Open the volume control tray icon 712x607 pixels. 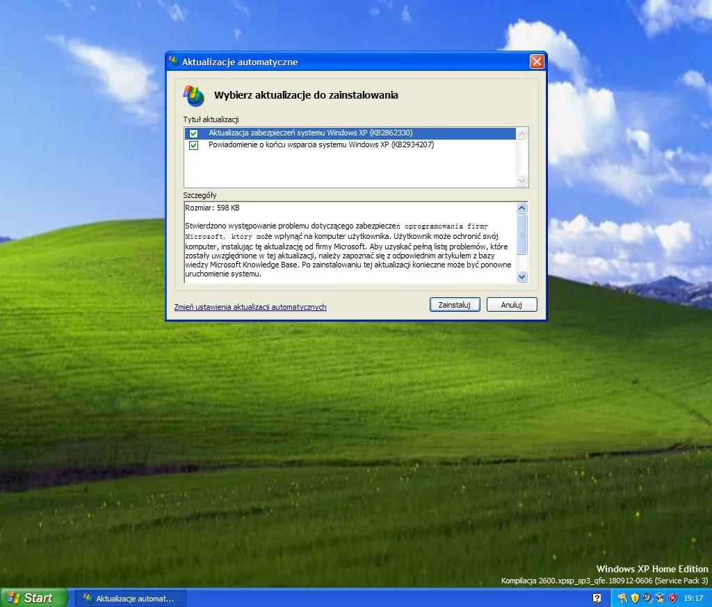[x=647, y=597]
